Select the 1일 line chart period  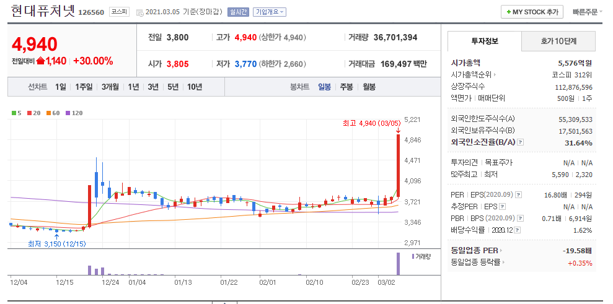pos(61,87)
